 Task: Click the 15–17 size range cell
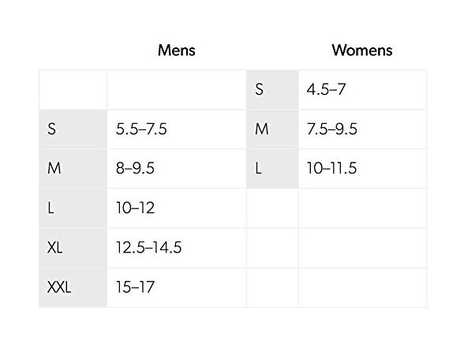[x=177, y=287]
